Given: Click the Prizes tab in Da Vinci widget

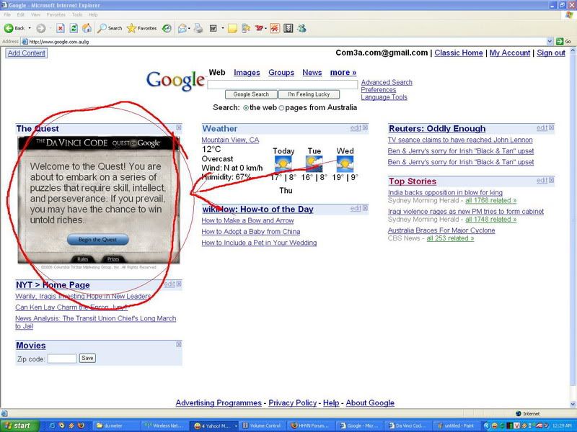Looking at the screenshot, I should [113, 259].
